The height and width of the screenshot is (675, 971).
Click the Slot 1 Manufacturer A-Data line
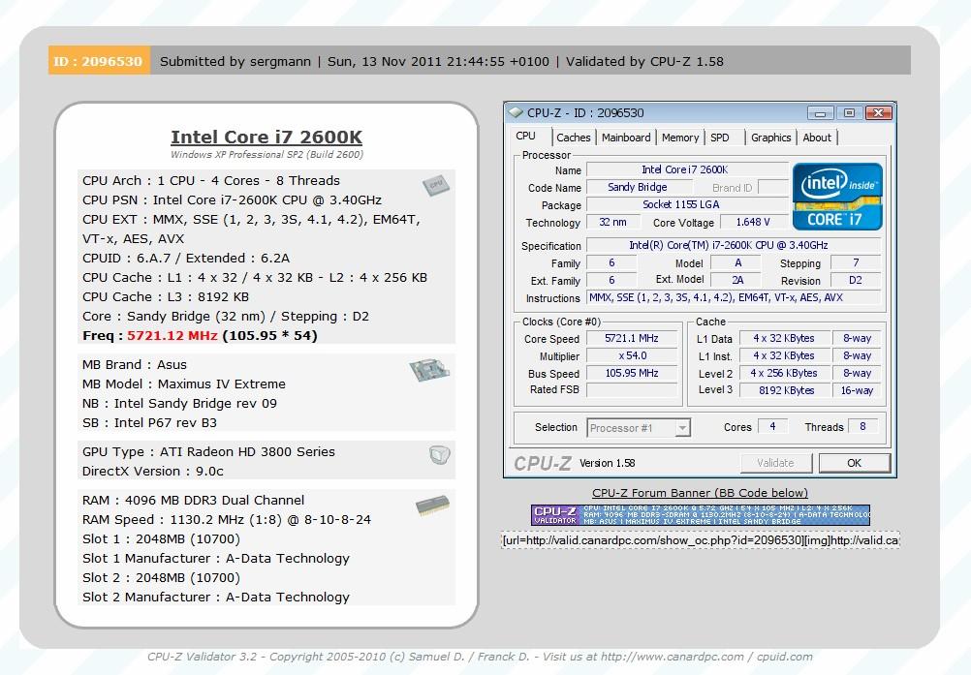click(x=216, y=558)
